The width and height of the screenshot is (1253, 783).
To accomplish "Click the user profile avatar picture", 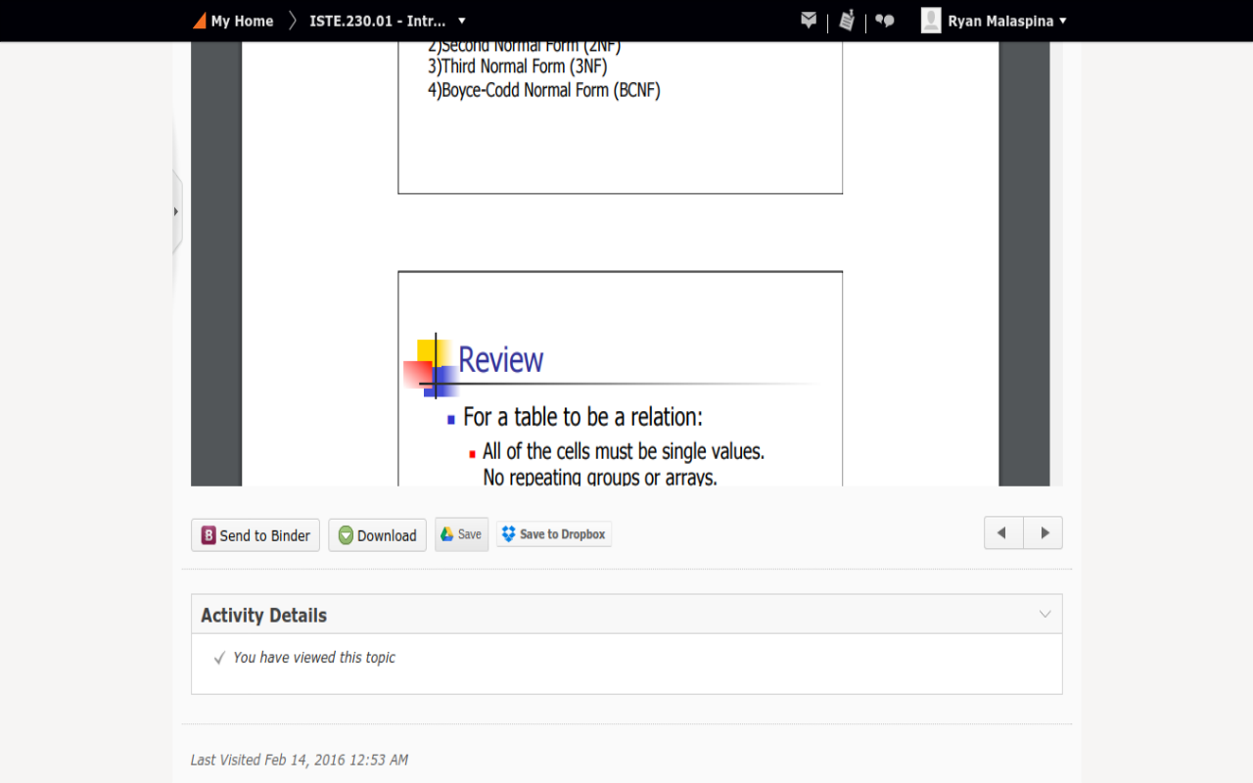I will (x=931, y=21).
